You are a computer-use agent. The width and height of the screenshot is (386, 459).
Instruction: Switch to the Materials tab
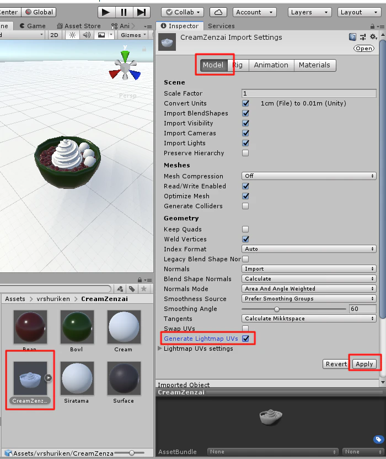[315, 65]
